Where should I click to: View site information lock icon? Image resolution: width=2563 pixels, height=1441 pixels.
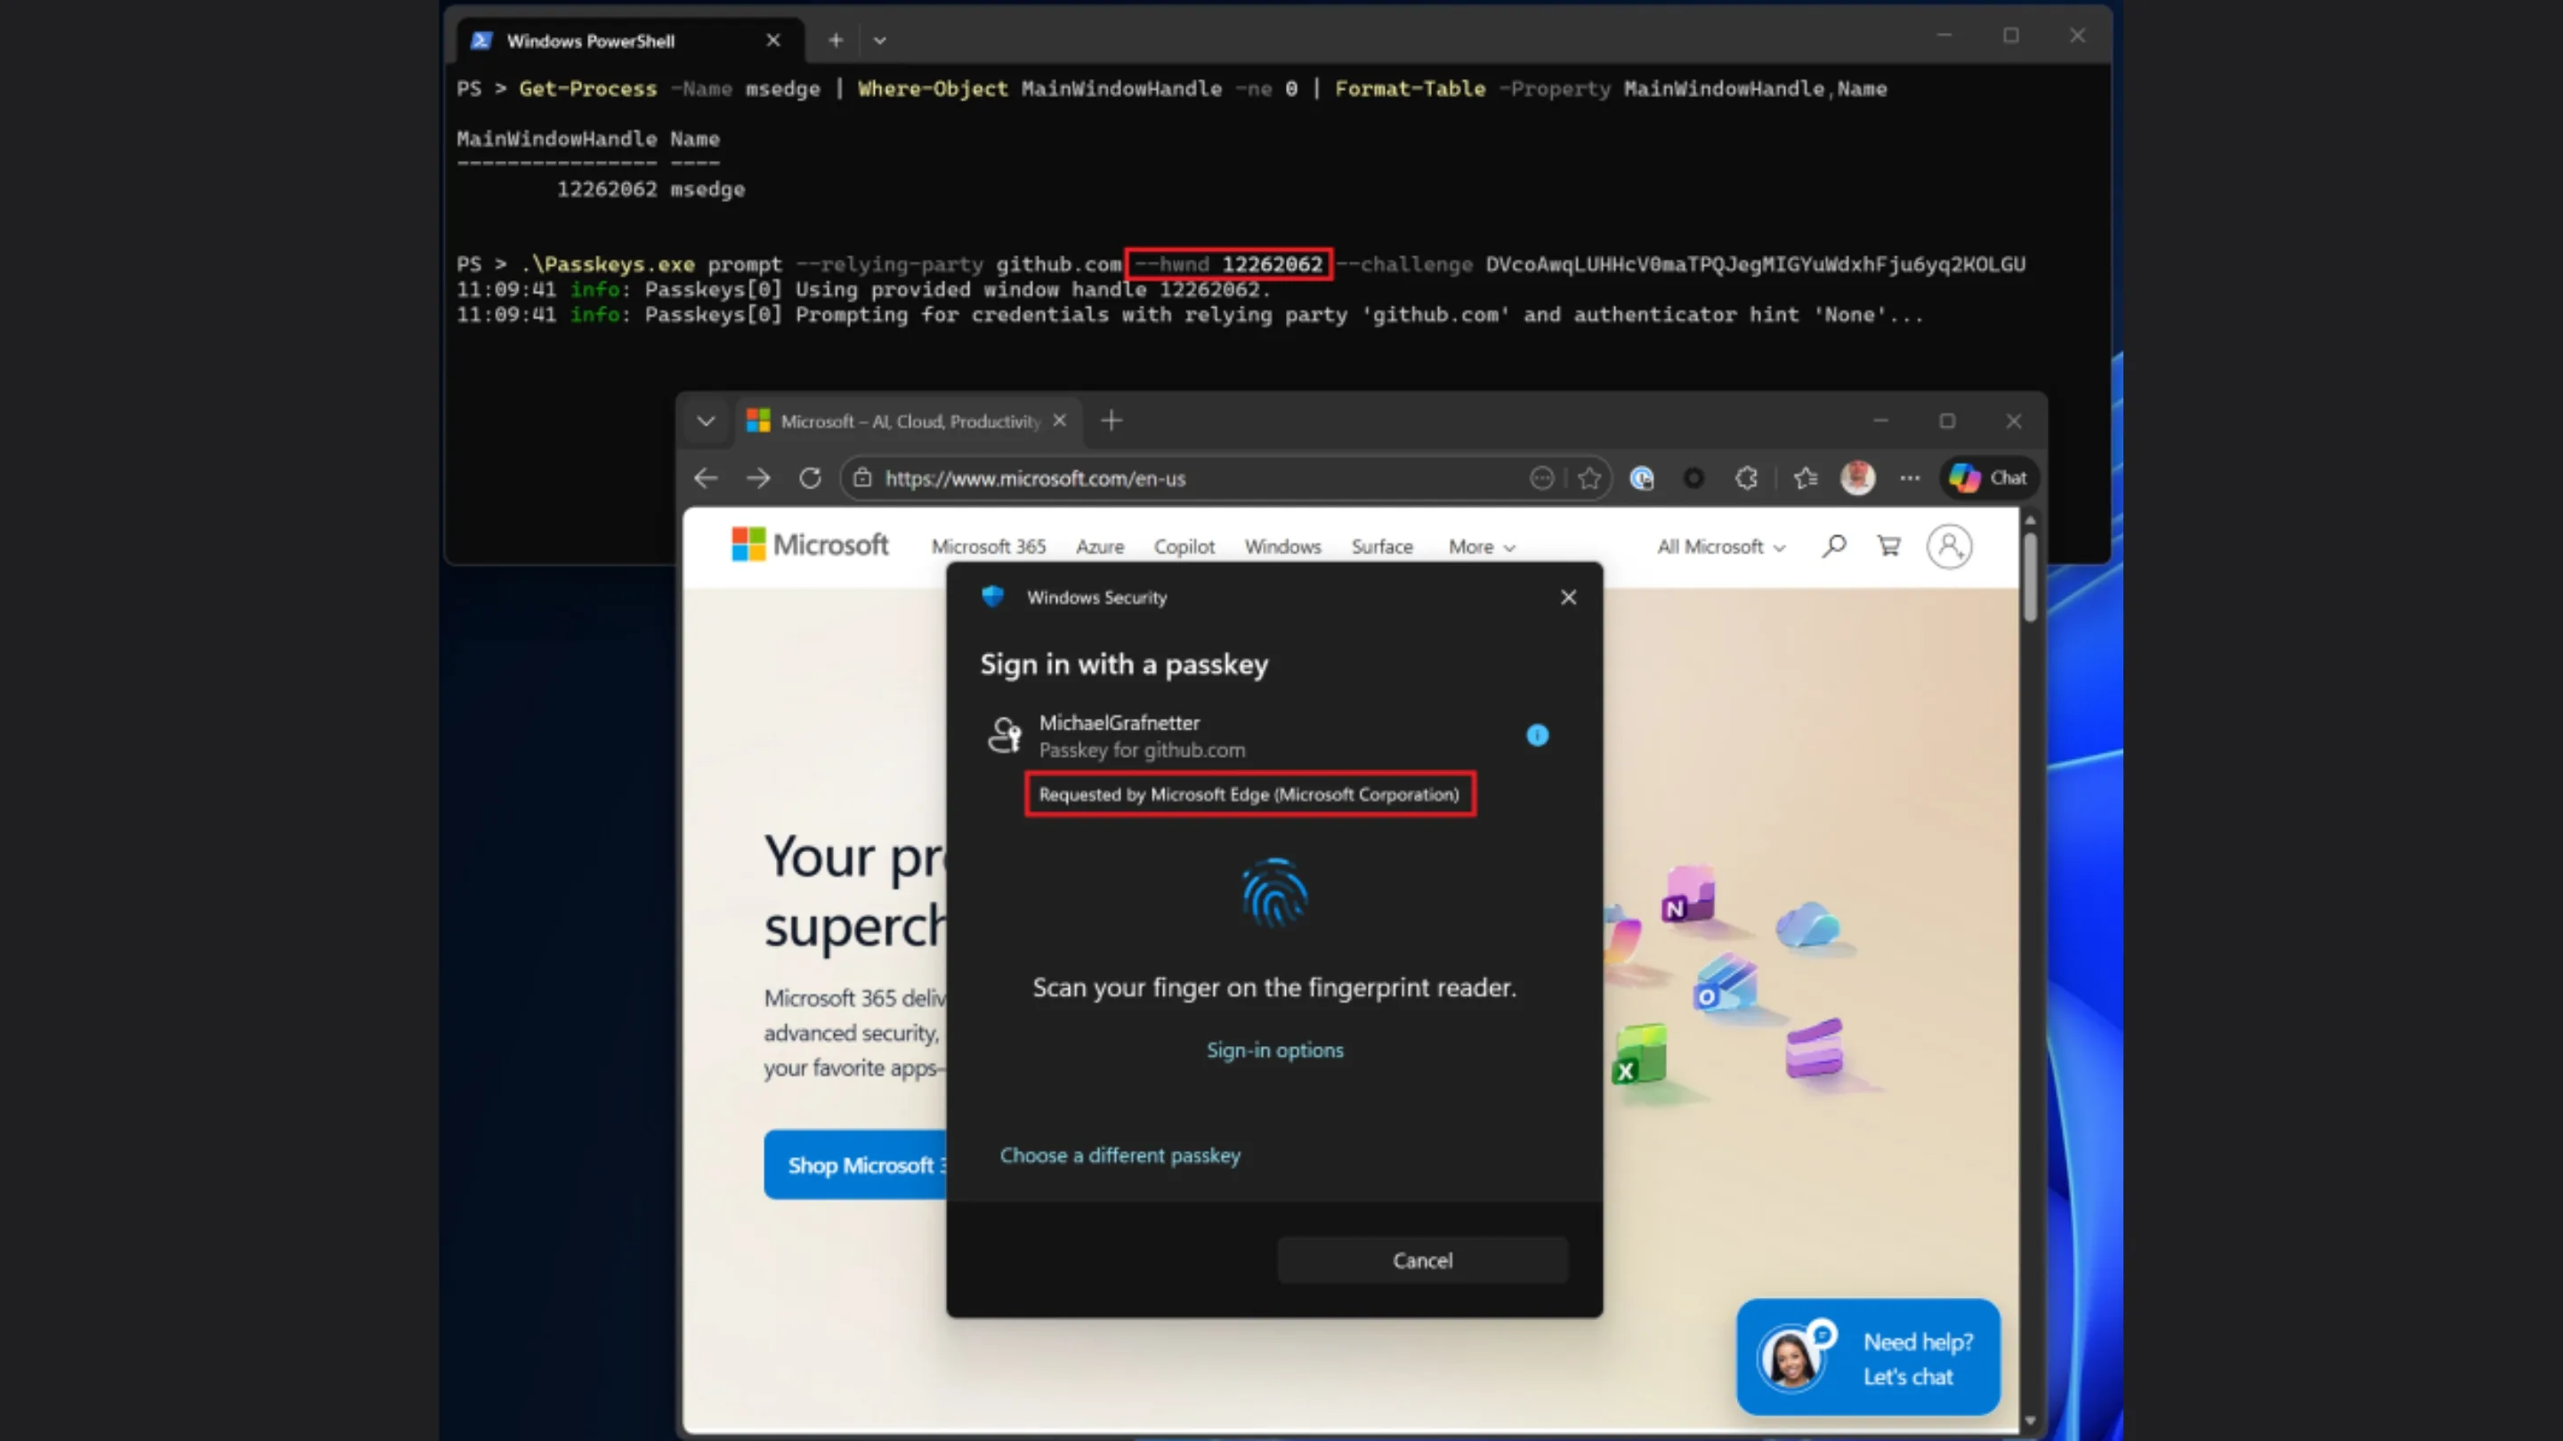862,479
